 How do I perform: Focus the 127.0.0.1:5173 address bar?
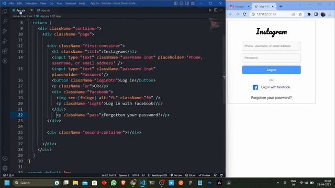click(x=266, y=14)
